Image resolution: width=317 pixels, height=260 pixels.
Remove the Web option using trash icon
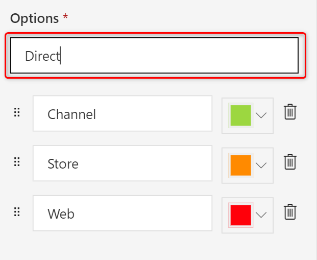290,211
